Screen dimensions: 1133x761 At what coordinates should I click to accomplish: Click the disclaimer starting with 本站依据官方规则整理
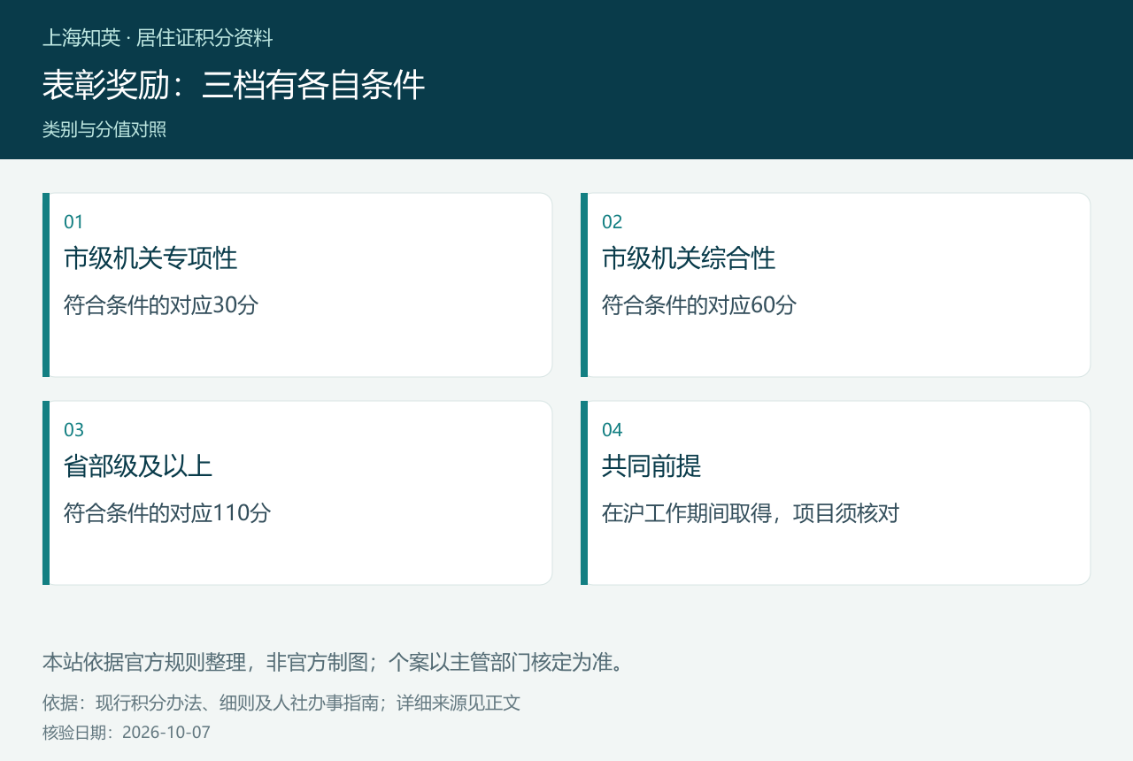pos(335,662)
